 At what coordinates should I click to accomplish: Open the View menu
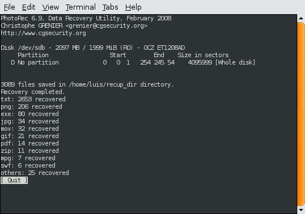50,7
